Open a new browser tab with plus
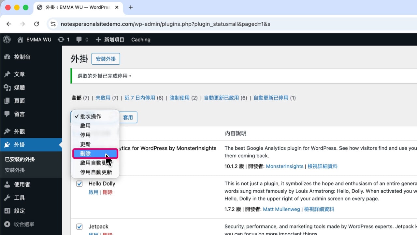 [131, 7]
